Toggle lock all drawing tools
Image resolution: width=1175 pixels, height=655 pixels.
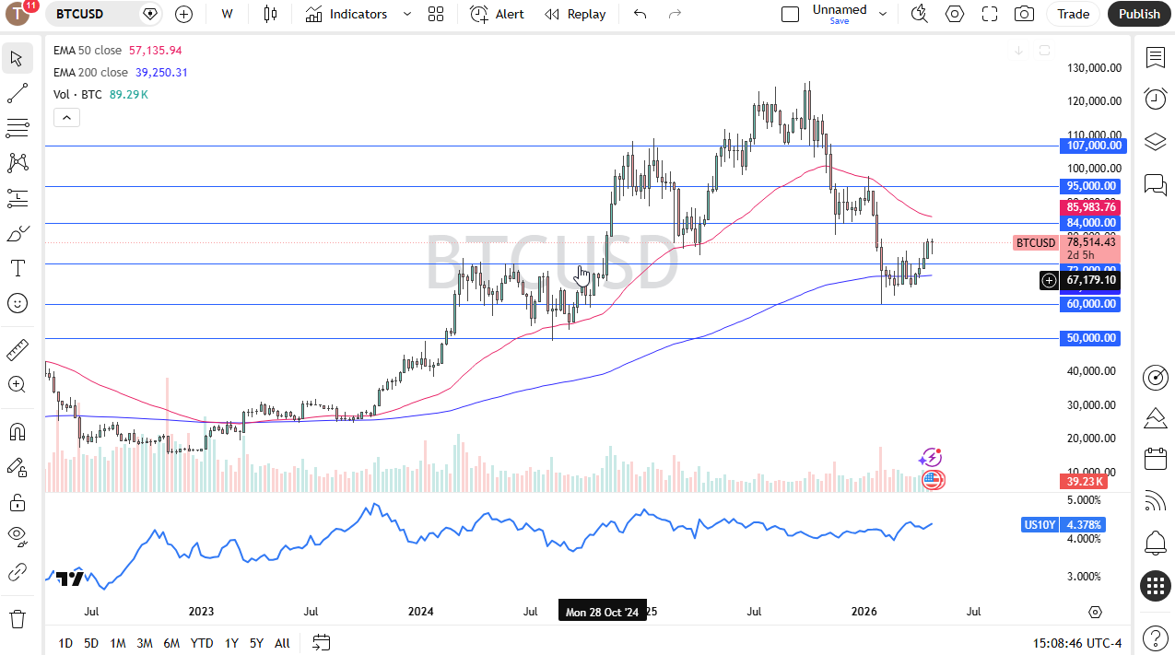click(17, 502)
